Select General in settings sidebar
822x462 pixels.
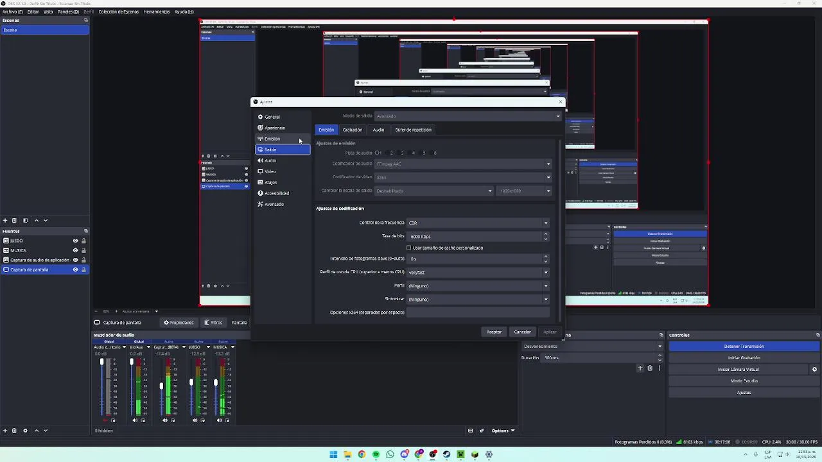click(283, 117)
